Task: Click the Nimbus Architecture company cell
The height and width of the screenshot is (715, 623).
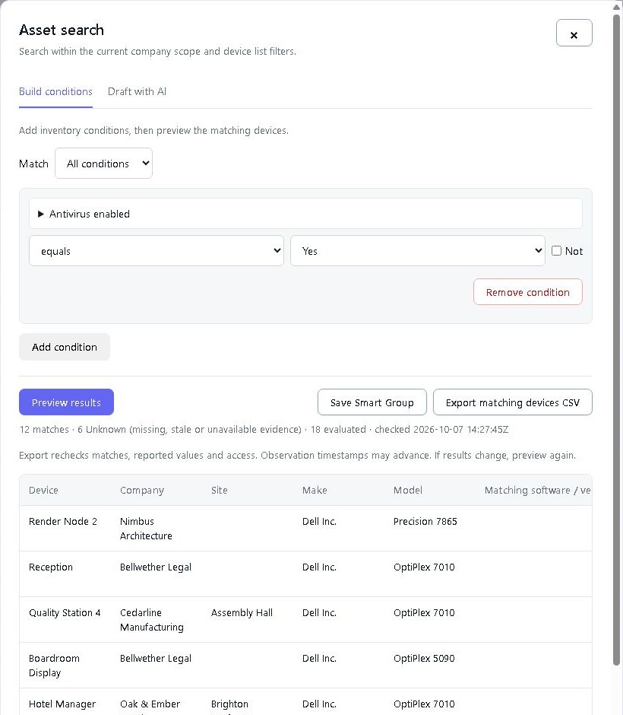Action: pyautogui.click(x=146, y=529)
